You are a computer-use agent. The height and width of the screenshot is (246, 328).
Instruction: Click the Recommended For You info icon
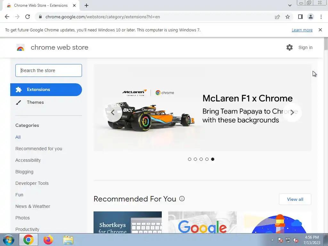pos(182,199)
